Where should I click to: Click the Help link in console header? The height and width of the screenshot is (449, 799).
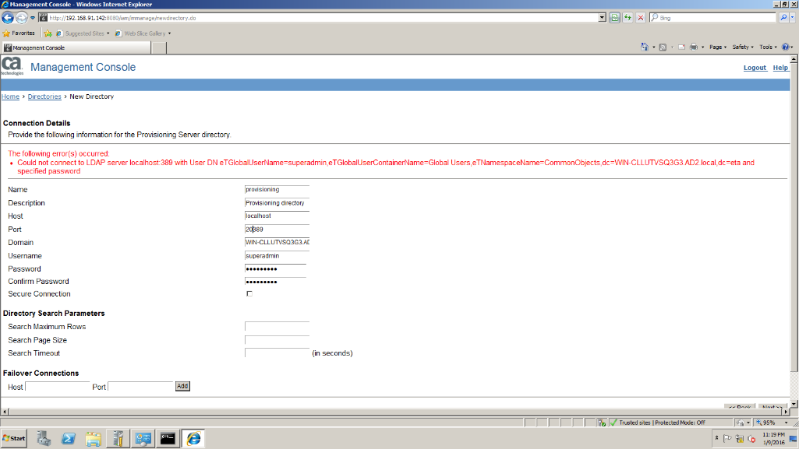[780, 68]
